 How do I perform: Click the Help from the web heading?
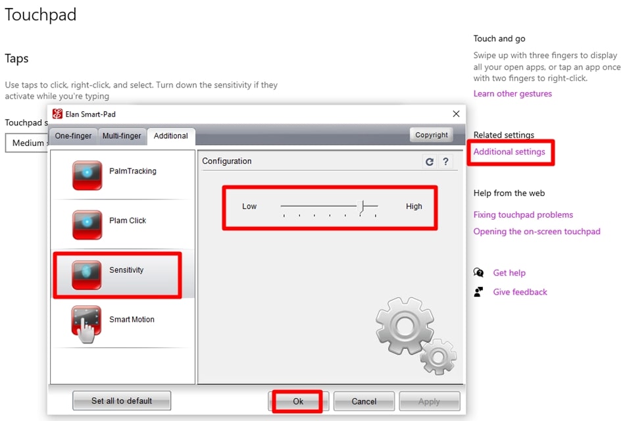(x=509, y=193)
